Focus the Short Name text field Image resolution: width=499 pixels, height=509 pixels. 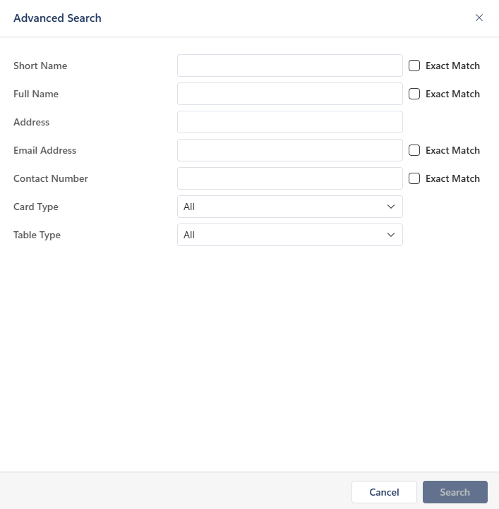[289, 66]
